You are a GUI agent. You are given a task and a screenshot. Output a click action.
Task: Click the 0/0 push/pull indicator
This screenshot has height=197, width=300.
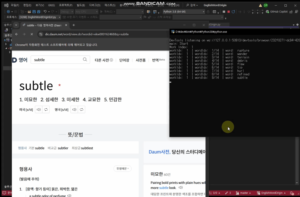coord(214,193)
